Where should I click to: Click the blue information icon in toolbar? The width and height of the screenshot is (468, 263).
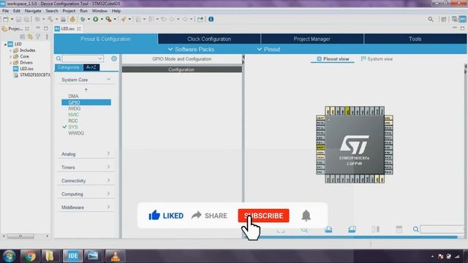click(211, 19)
